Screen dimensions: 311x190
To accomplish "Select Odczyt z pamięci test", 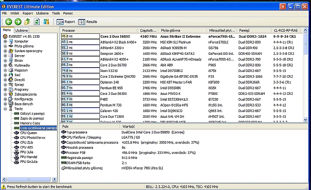I will click(33, 114).
